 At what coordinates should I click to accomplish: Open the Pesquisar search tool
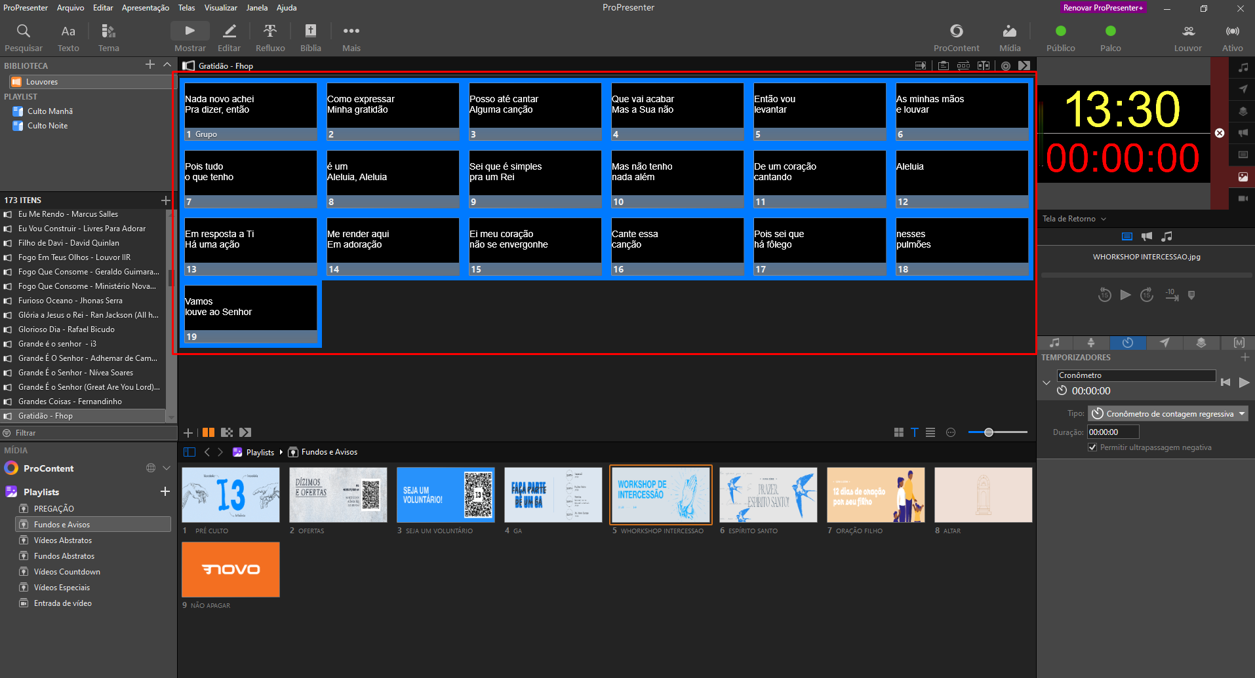(x=24, y=38)
